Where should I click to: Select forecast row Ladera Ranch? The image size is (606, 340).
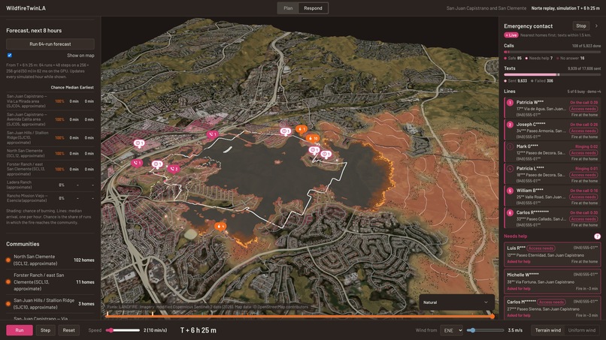pos(50,185)
